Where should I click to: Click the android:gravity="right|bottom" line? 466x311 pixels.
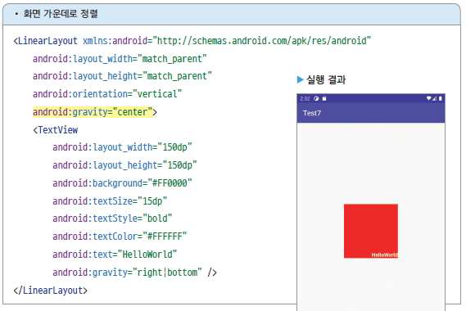pos(134,273)
